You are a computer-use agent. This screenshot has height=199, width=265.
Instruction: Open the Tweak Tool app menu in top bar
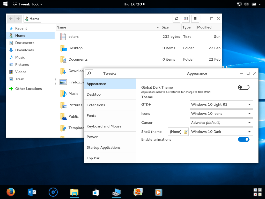coord(28,4)
